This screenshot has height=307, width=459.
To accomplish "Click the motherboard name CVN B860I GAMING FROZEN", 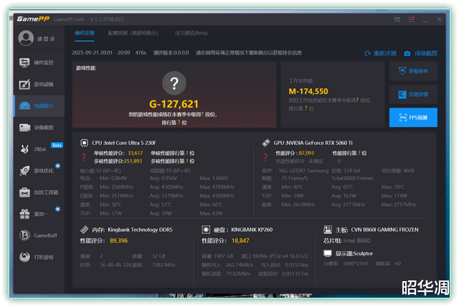I will (x=384, y=230).
